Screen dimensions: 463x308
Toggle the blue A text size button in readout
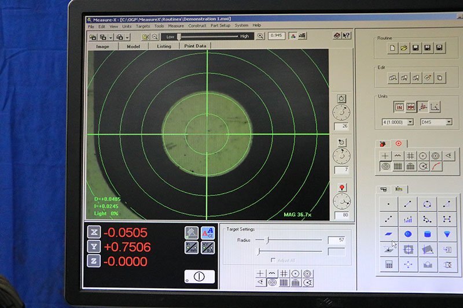[208, 233]
